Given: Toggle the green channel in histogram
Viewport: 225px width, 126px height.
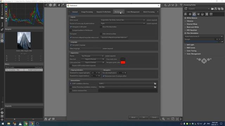Looking at the screenshot, I should tap(6, 7).
